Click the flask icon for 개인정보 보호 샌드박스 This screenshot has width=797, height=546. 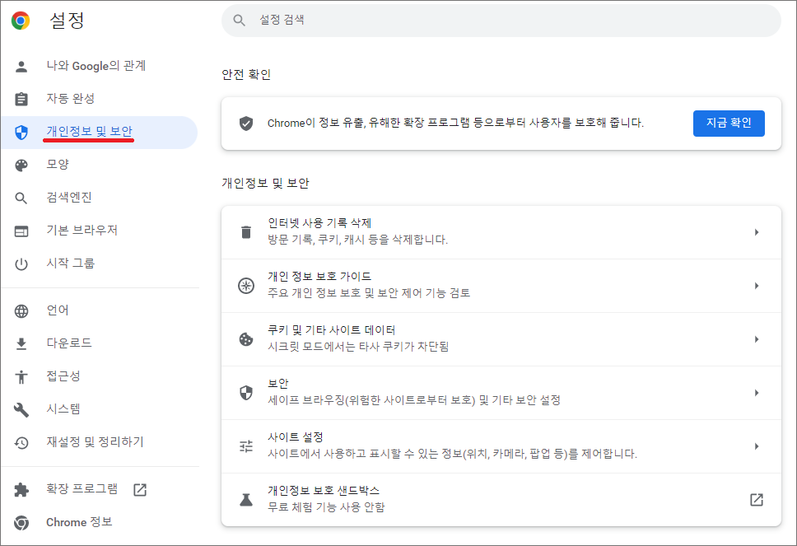(x=246, y=500)
